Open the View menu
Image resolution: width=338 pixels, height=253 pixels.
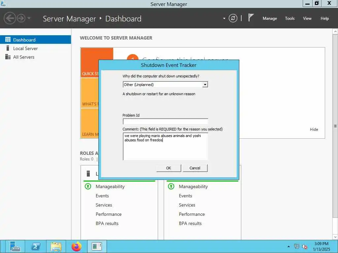(307, 18)
